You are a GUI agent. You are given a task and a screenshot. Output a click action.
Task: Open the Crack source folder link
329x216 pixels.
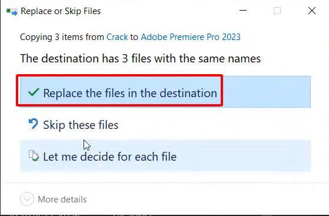117,37
